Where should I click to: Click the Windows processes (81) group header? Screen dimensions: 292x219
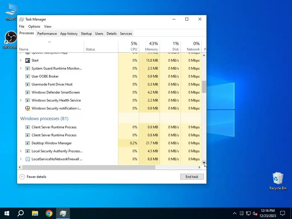[44, 119]
